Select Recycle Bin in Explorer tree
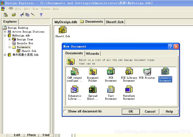 (25, 43)
